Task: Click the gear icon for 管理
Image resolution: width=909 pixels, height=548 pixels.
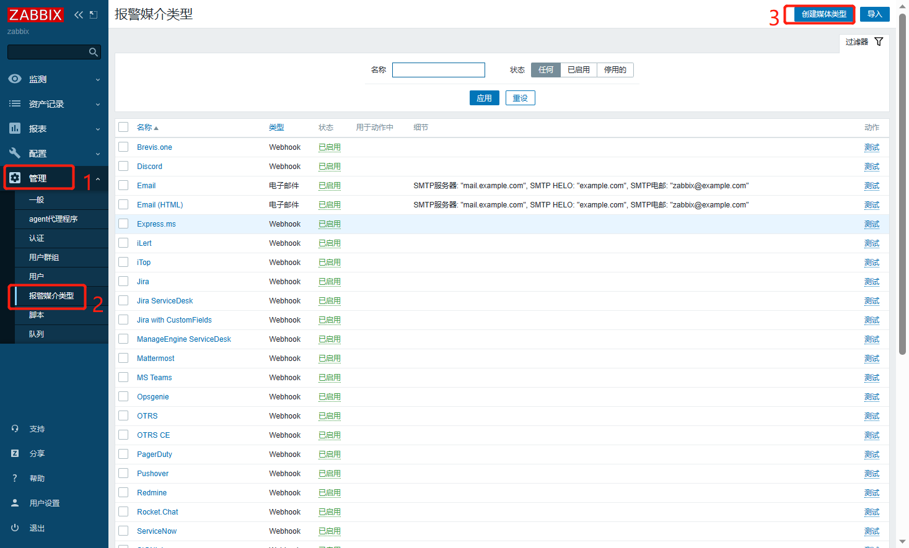Action: [15, 178]
